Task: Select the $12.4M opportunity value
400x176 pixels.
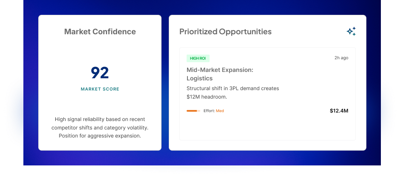Action: [339, 111]
